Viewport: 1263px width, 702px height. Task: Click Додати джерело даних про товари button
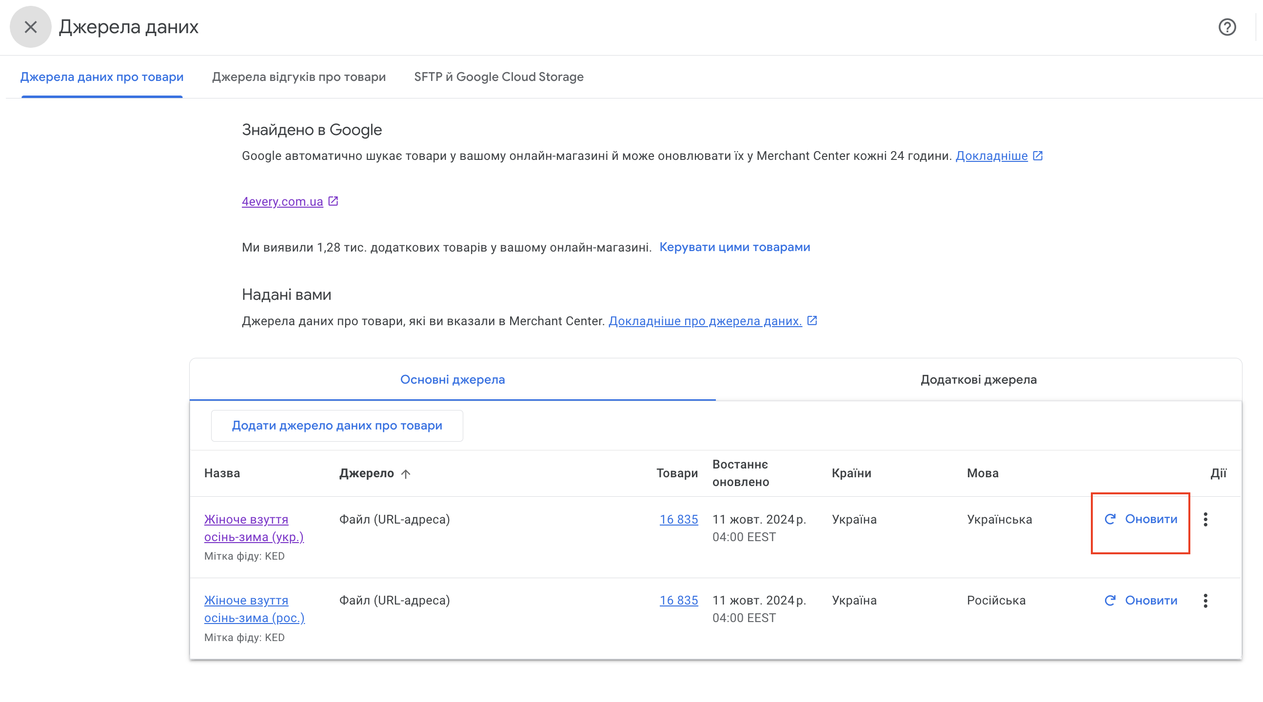click(x=337, y=426)
